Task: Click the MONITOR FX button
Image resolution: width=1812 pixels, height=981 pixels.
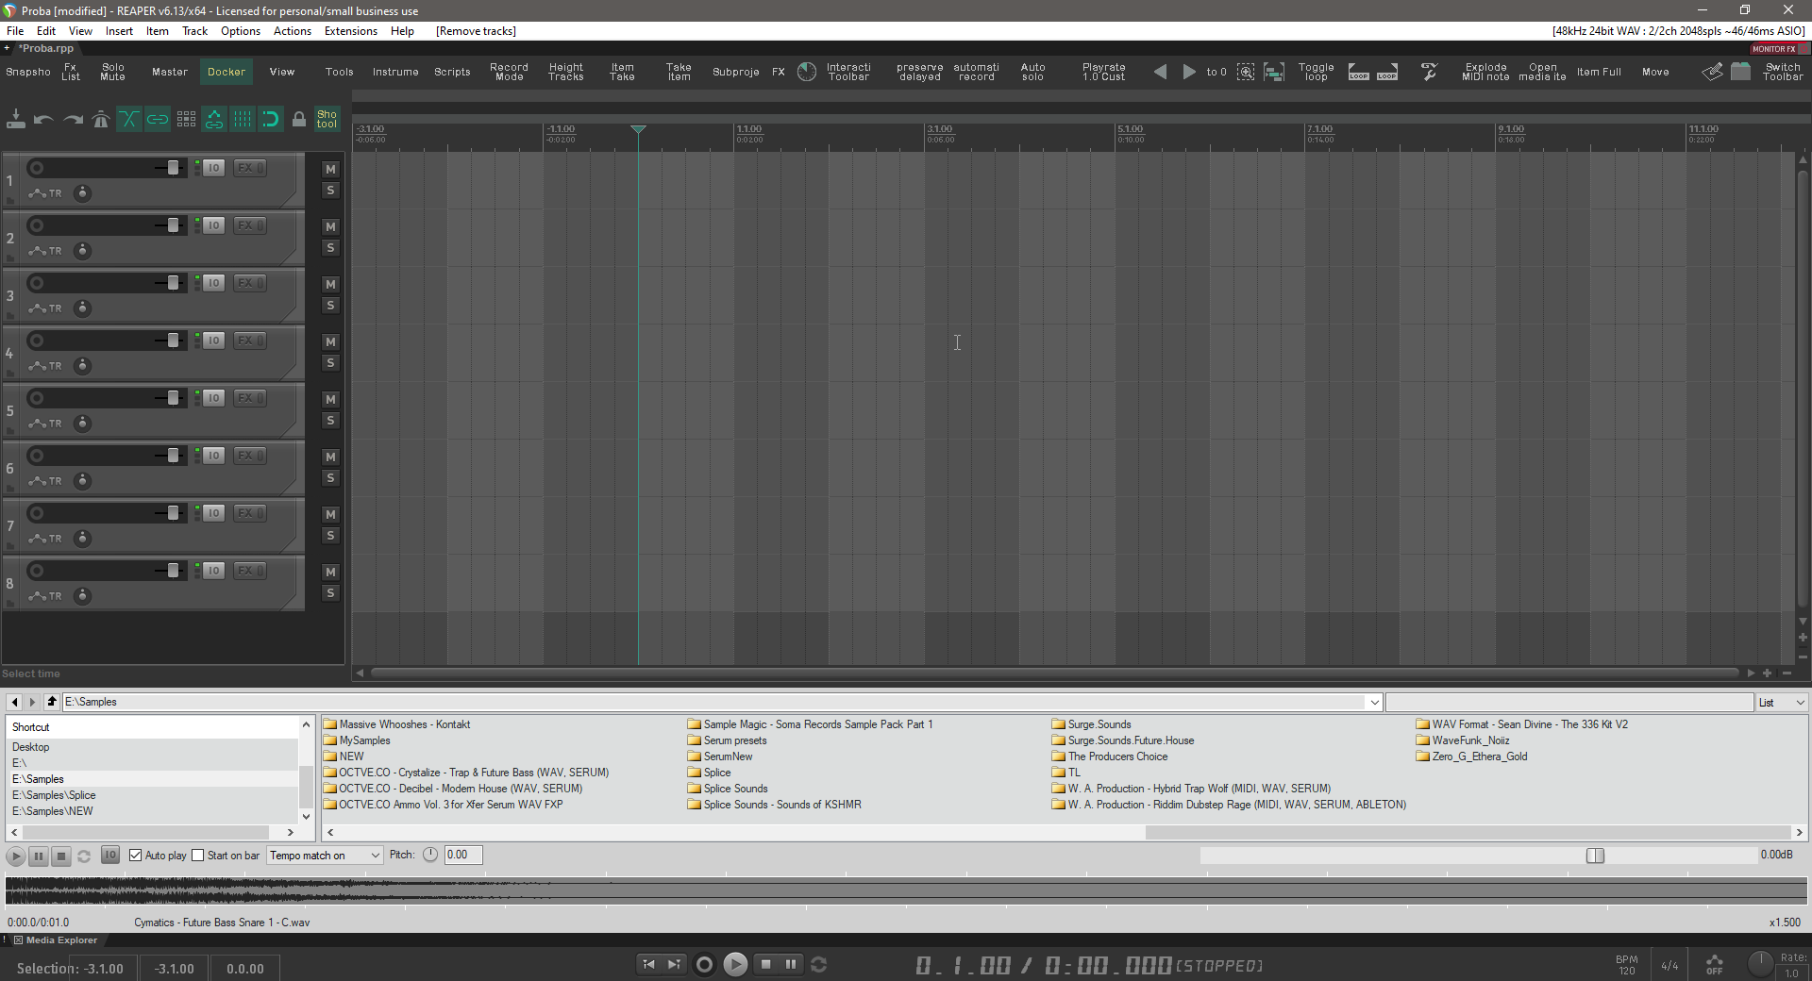Action: click(x=1774, y=49)
